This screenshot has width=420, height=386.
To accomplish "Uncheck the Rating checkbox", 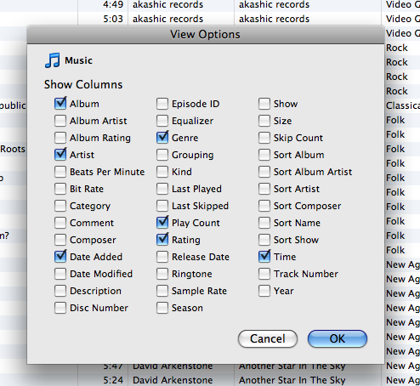I will (x=162, y=240).
